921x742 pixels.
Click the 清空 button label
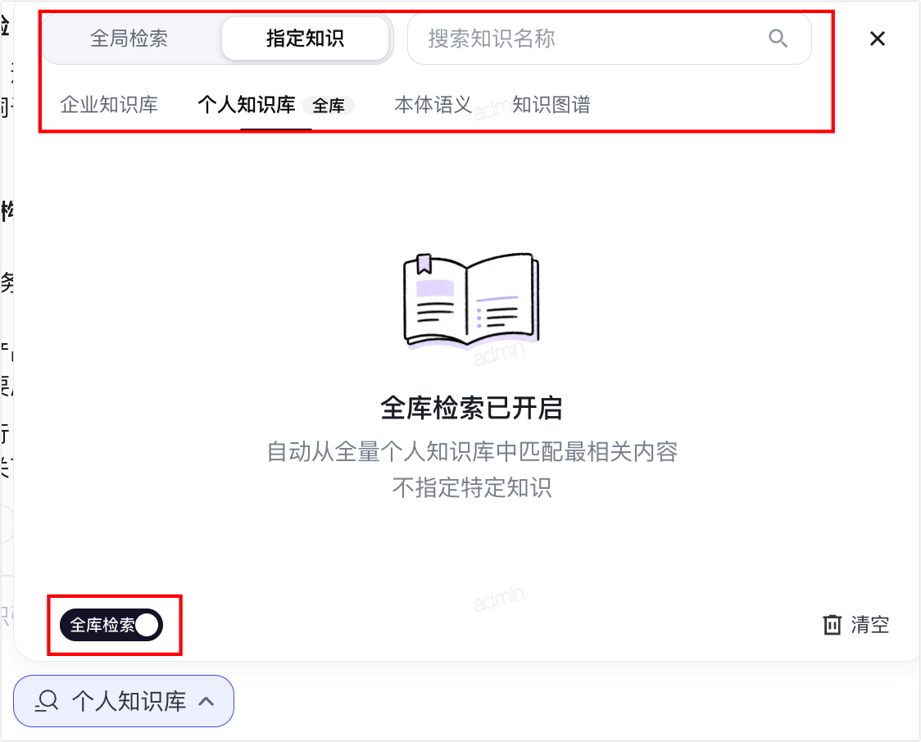point(870,625)
